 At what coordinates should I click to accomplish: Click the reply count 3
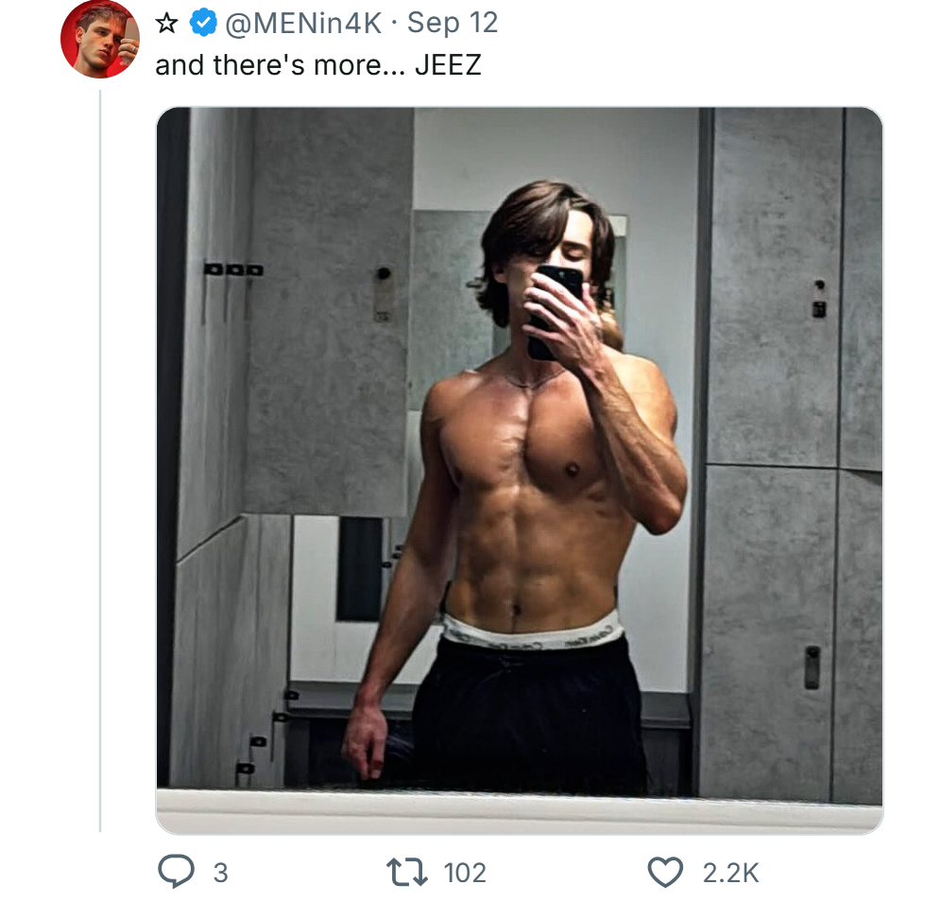(220, 873)
